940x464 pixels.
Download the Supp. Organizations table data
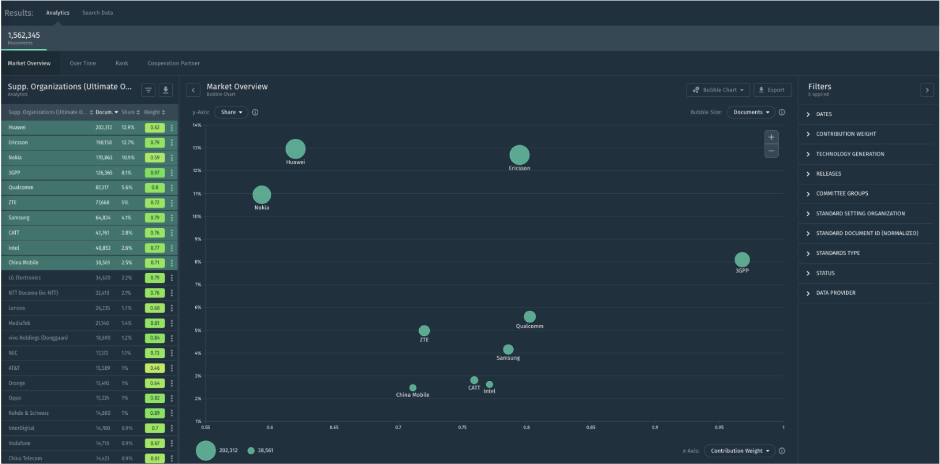pyautogui.click(x=166, y=90)
